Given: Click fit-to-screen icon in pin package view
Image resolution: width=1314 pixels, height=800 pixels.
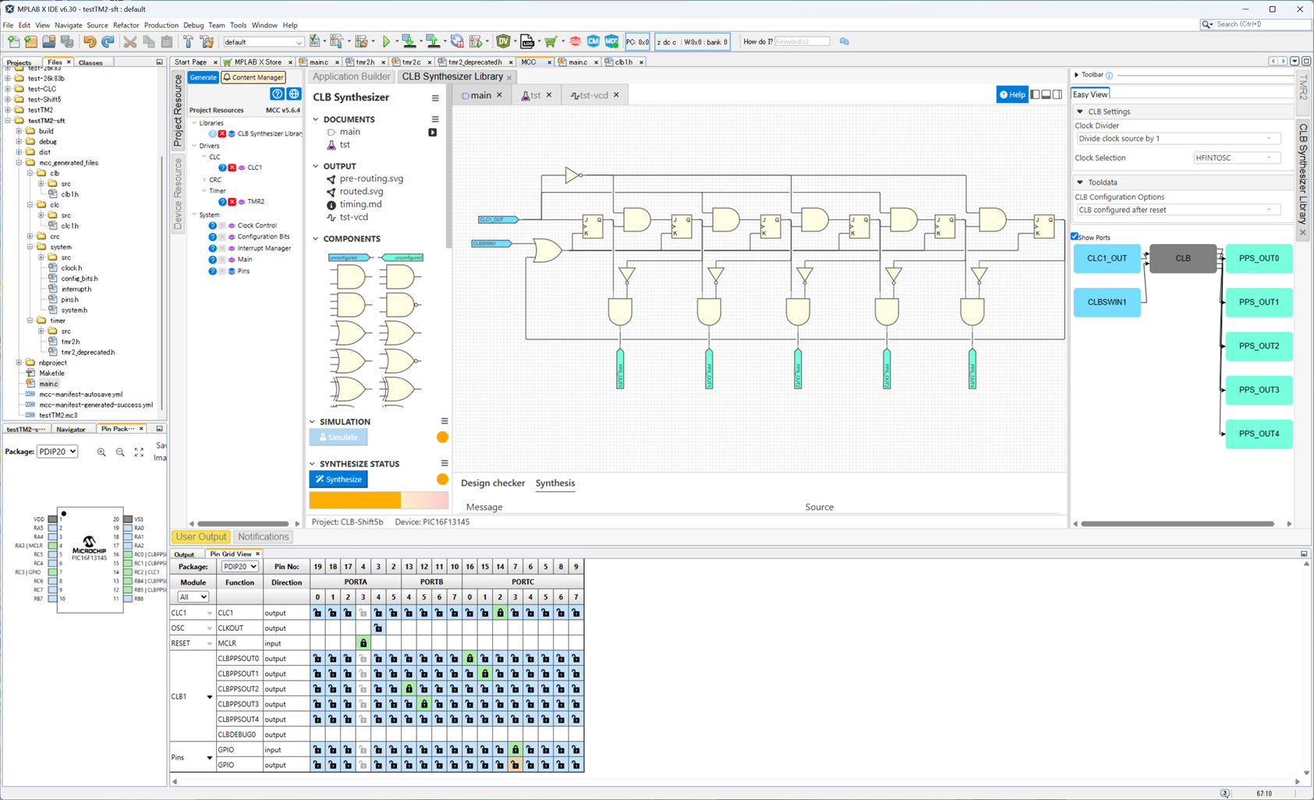Looking at the screenshot, I should pos(139,452).
